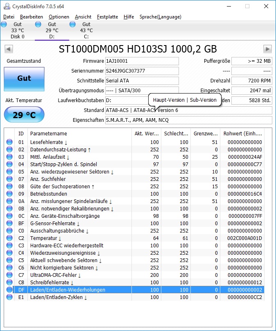
Task: Click the Übertragungsmodus field SATA/300
Action: pos(142,91)
